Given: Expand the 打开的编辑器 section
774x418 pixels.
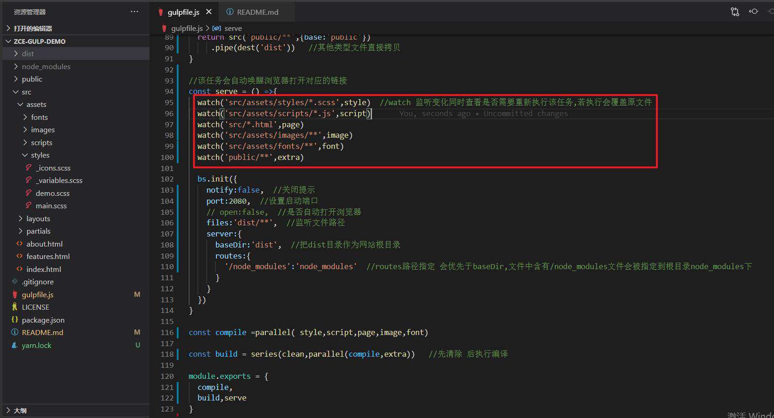Looking at the screenshot, I should coord(76,28).
